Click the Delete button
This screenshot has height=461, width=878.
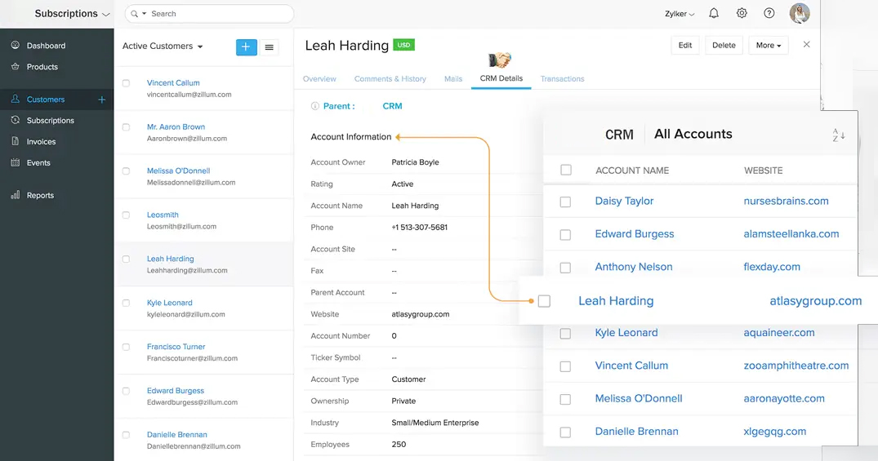[x=724, y=46]
